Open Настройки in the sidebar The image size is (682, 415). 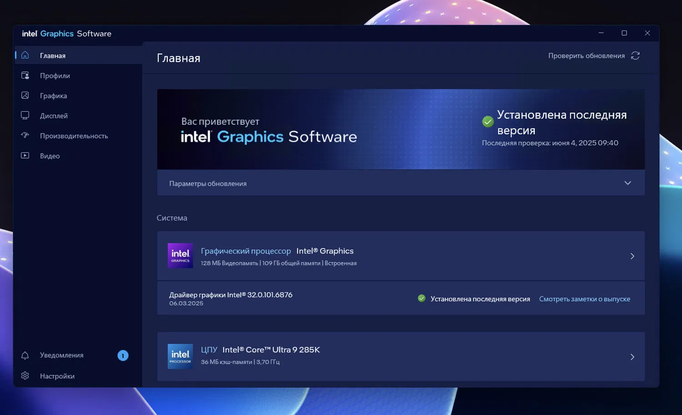click(x=78, y=376)
